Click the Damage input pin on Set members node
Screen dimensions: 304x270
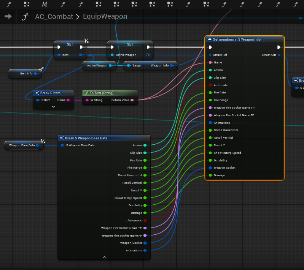click(210, 175)
